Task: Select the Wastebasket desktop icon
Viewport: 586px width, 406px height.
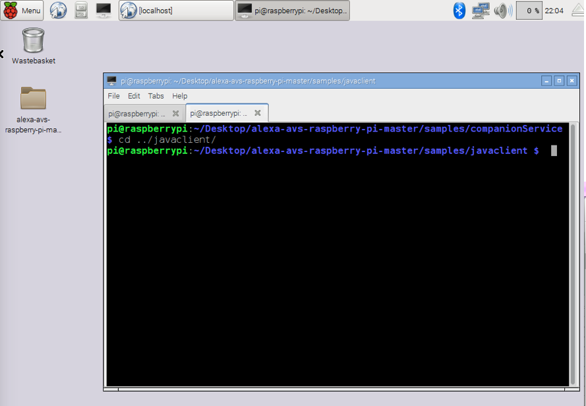Action: coord(33,46)
